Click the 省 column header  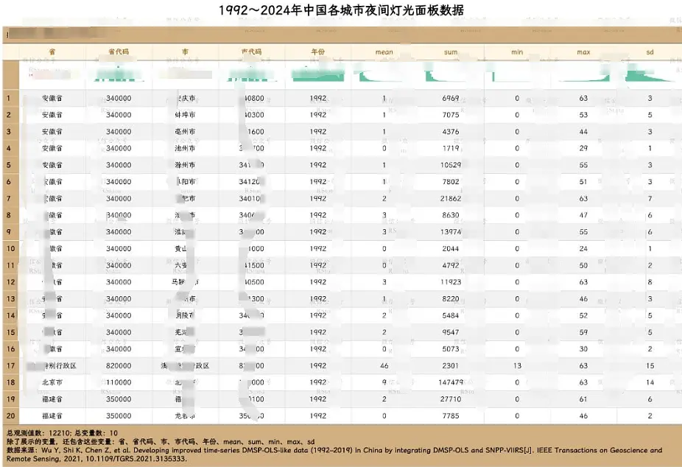52,52
